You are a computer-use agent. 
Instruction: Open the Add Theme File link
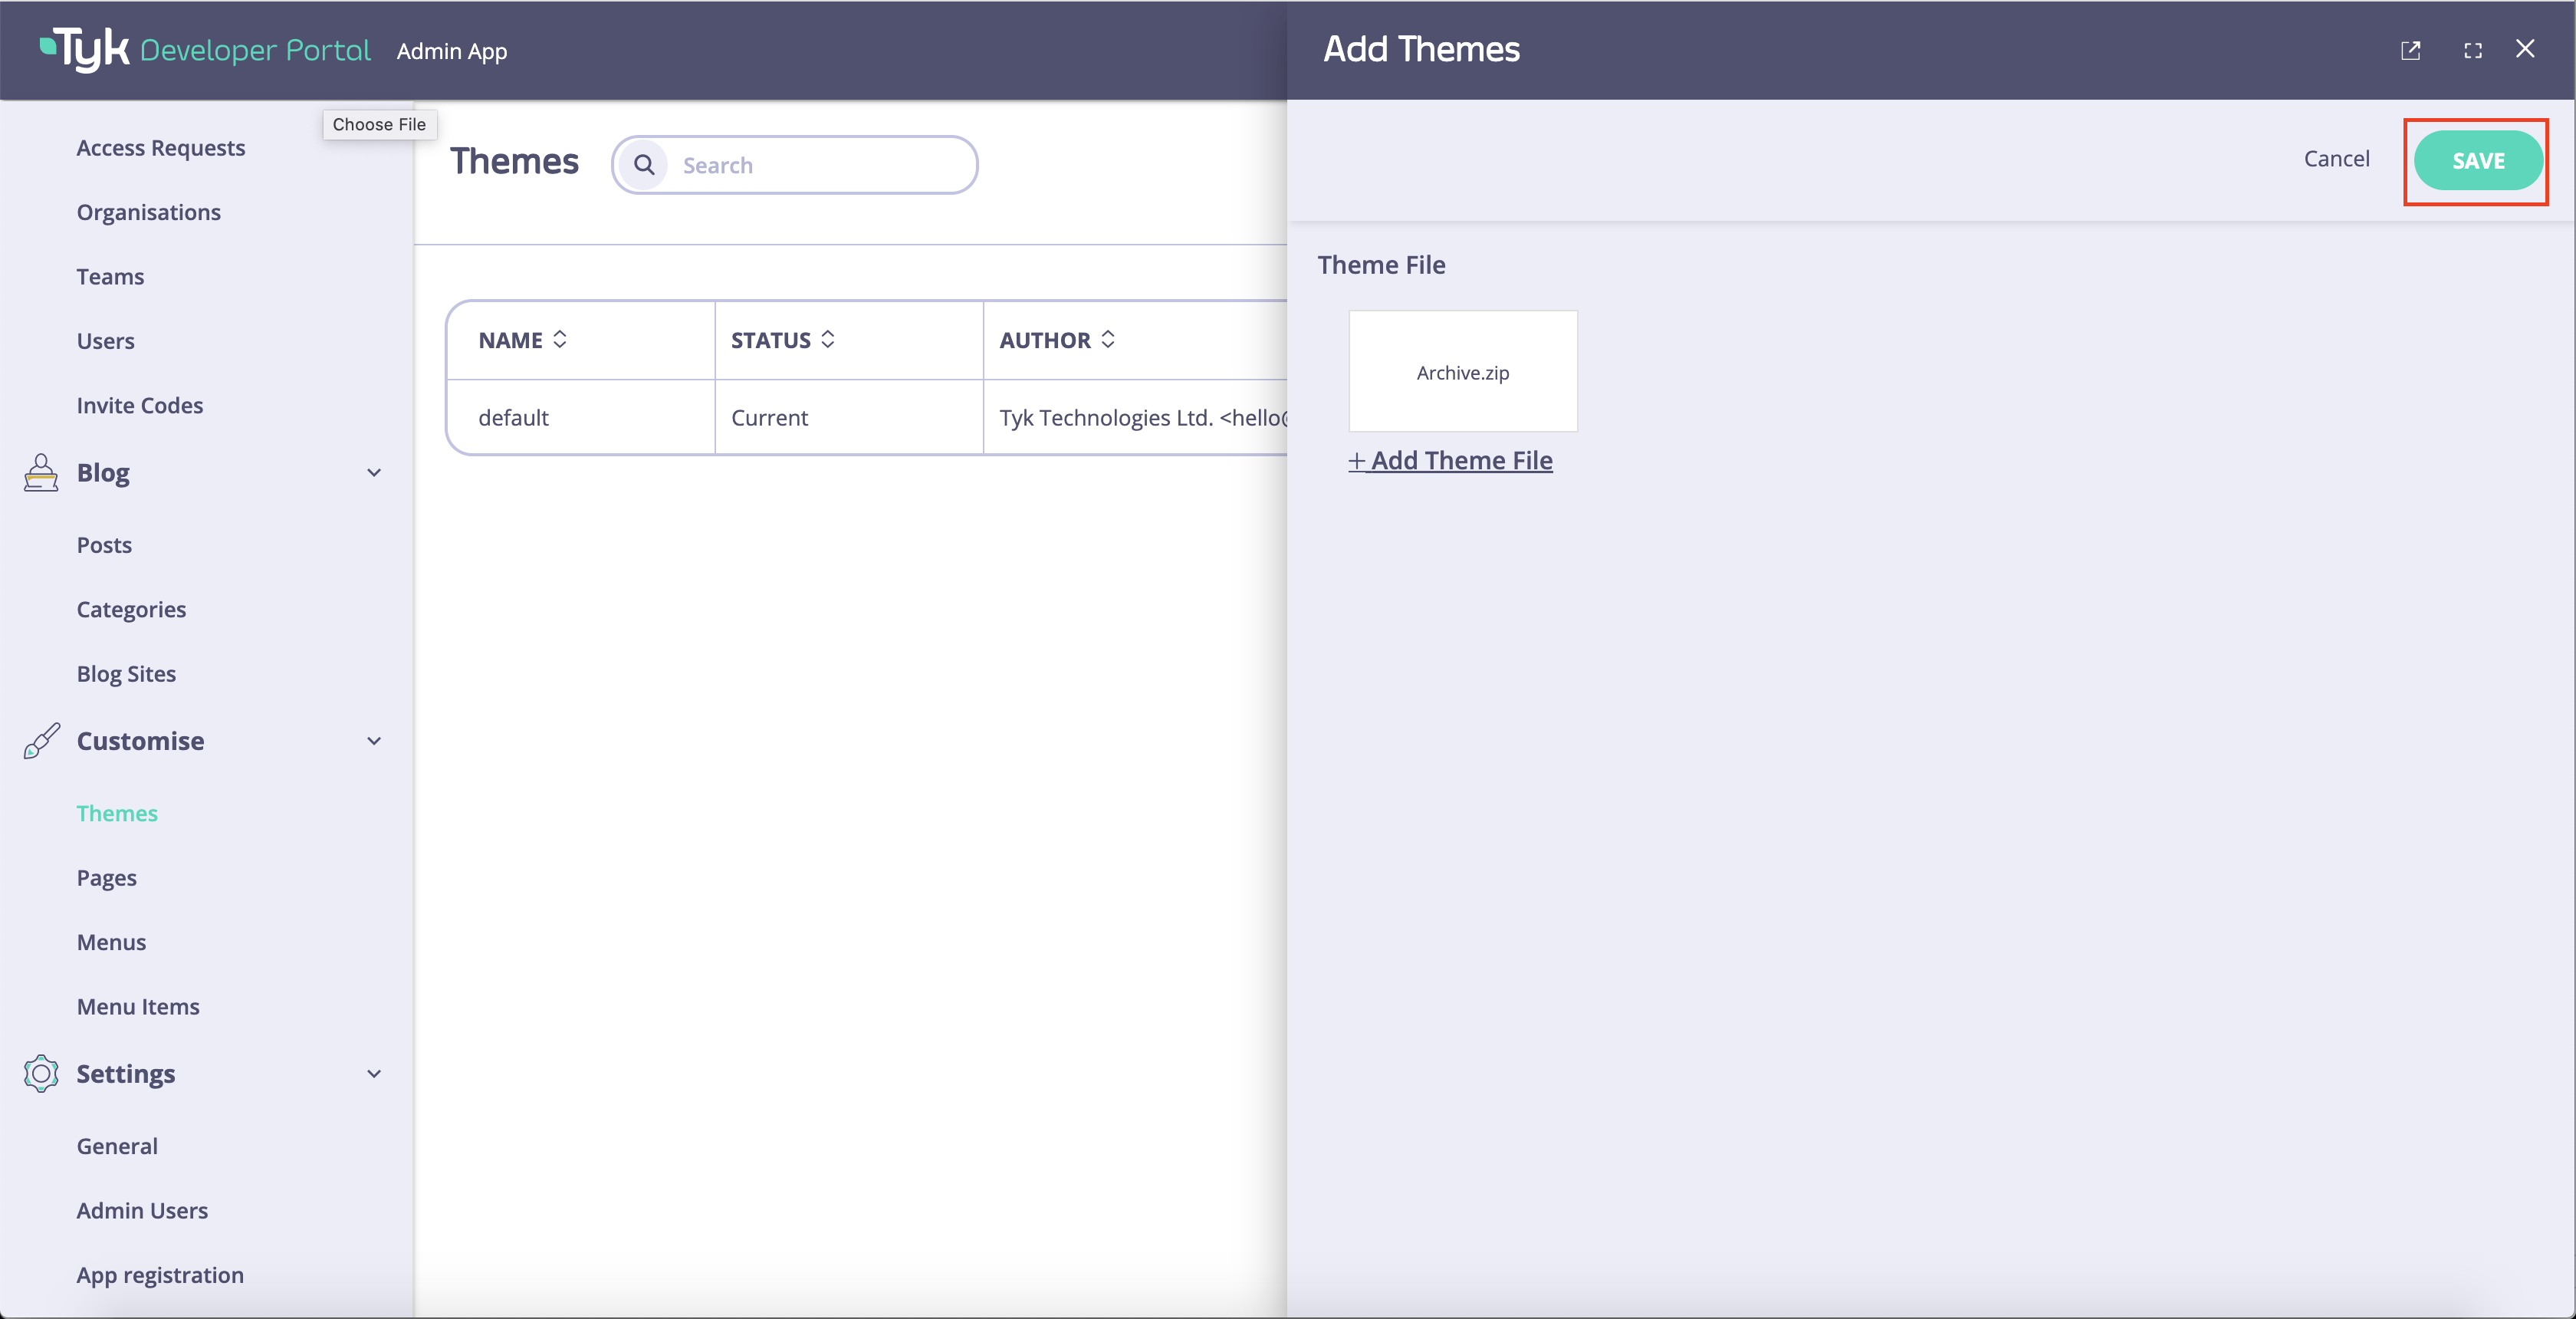pos(1451,460)
